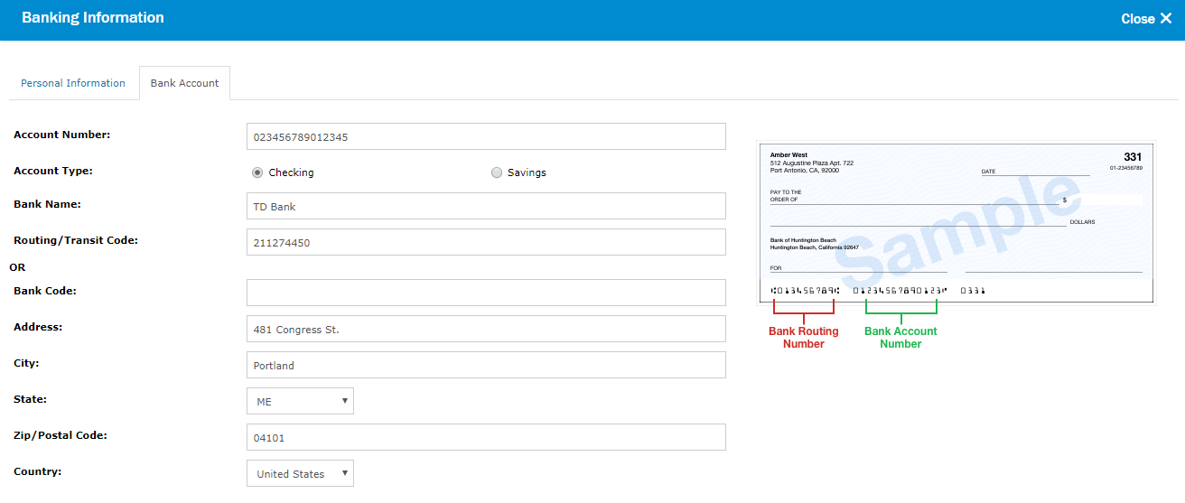Click the Zip/Postal Code field
This screenshot has width=1185, height=503.
(486, 437)
